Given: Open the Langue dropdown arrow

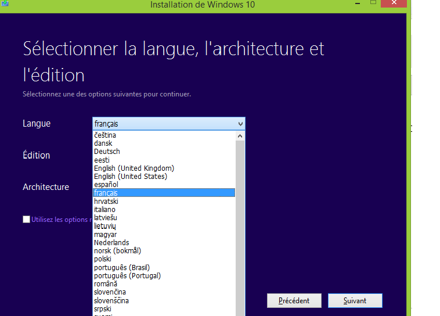Looking at the screenshot, I should point(240,124).
